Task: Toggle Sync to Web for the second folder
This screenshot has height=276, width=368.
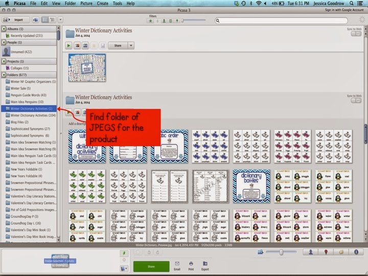Action: [x=356, y=101]
